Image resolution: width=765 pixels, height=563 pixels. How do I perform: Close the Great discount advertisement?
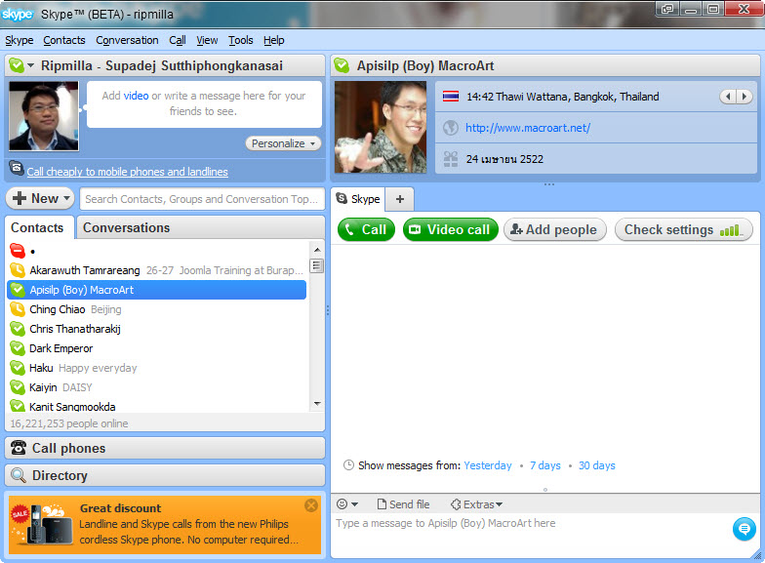tap(310, 505)
